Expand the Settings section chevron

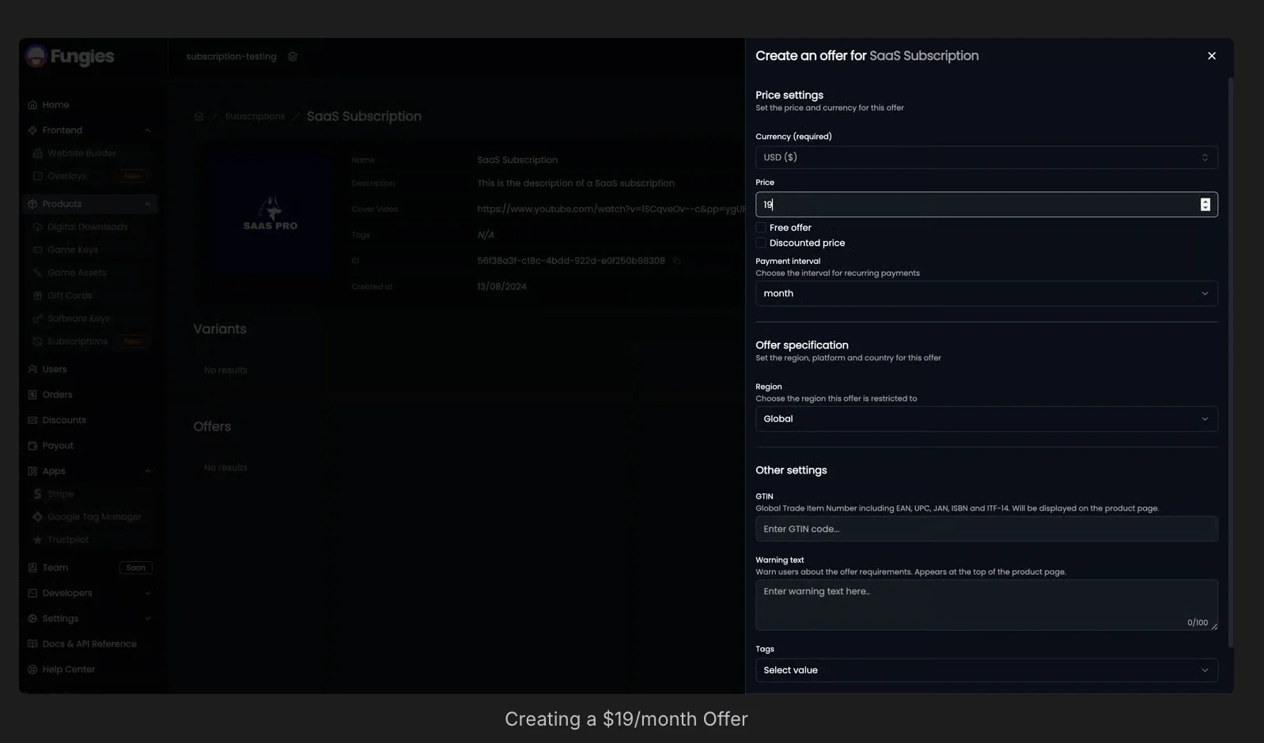[147, 618]
